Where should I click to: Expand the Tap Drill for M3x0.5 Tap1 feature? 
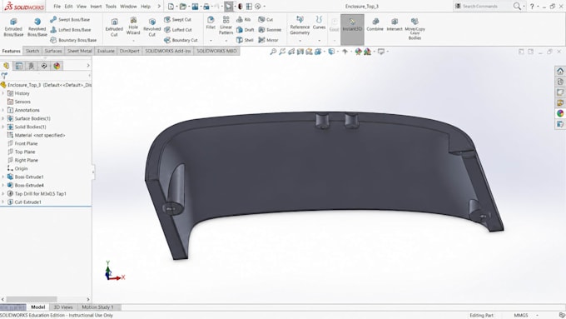click(3, 193)
